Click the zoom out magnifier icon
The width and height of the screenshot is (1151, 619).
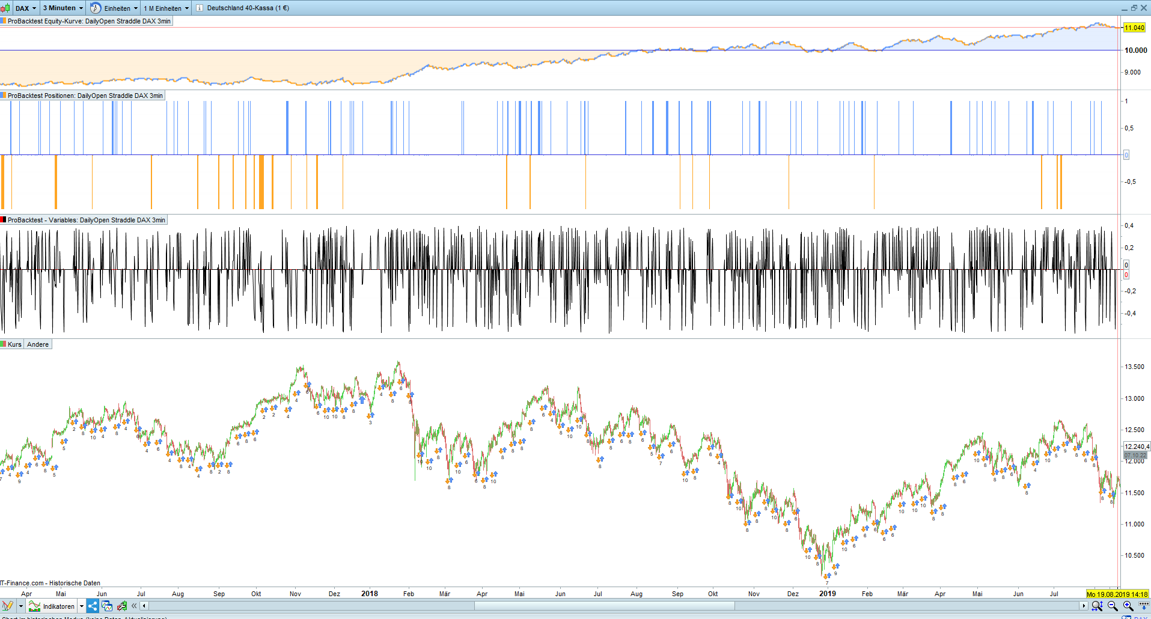pyautogui.click(x=1113, y=606)
